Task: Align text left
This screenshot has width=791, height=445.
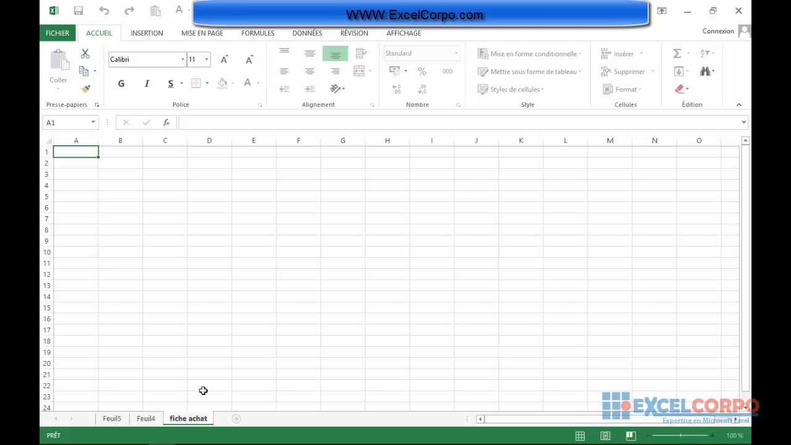Action: pos(284,71)
